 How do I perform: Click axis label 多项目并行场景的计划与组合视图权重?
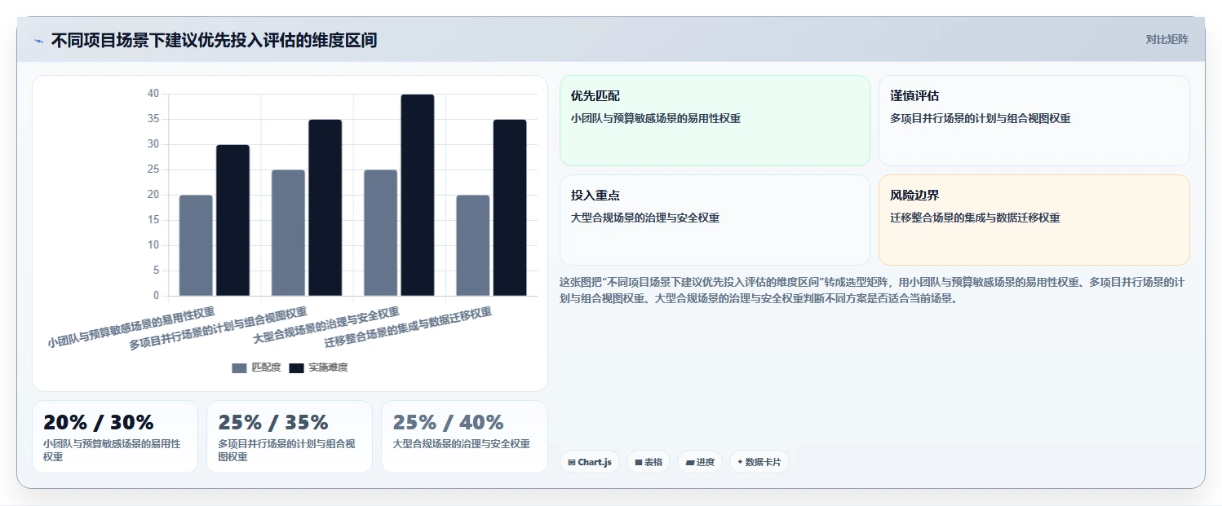[219, 328]
